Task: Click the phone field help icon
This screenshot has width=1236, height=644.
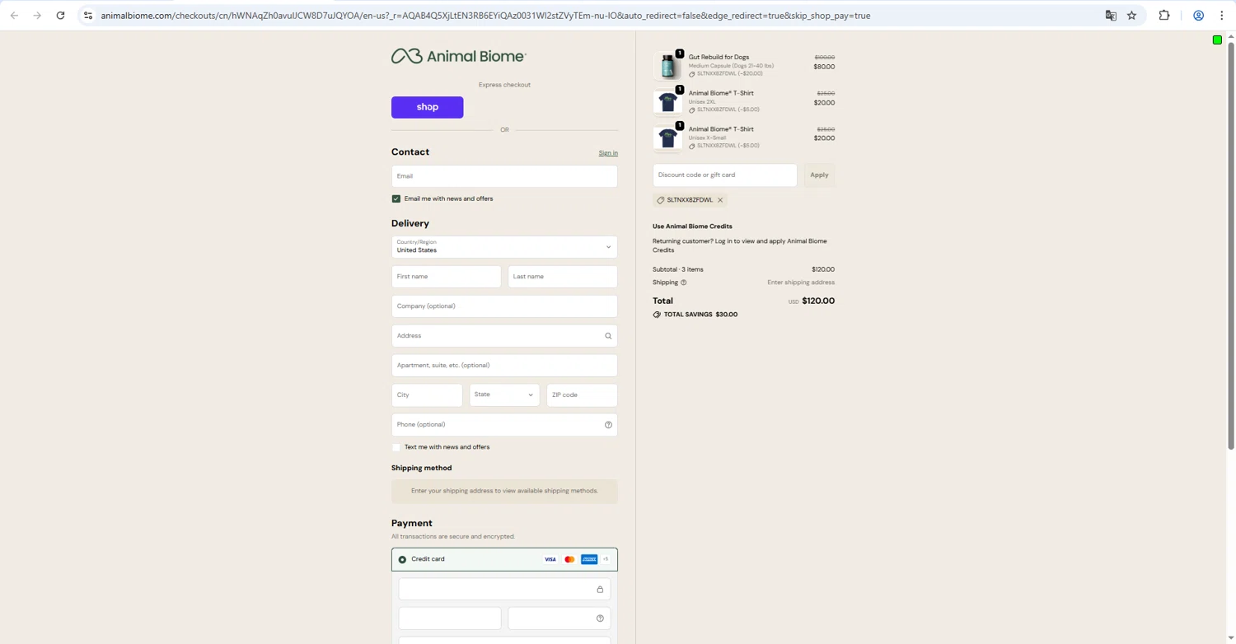Action: [608, 425]
